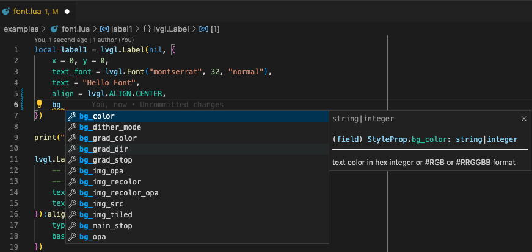Click the Lua file icon in breadcrumb
Image resolution: width=532 pixels, height=252 pixels.
point(54,29)
